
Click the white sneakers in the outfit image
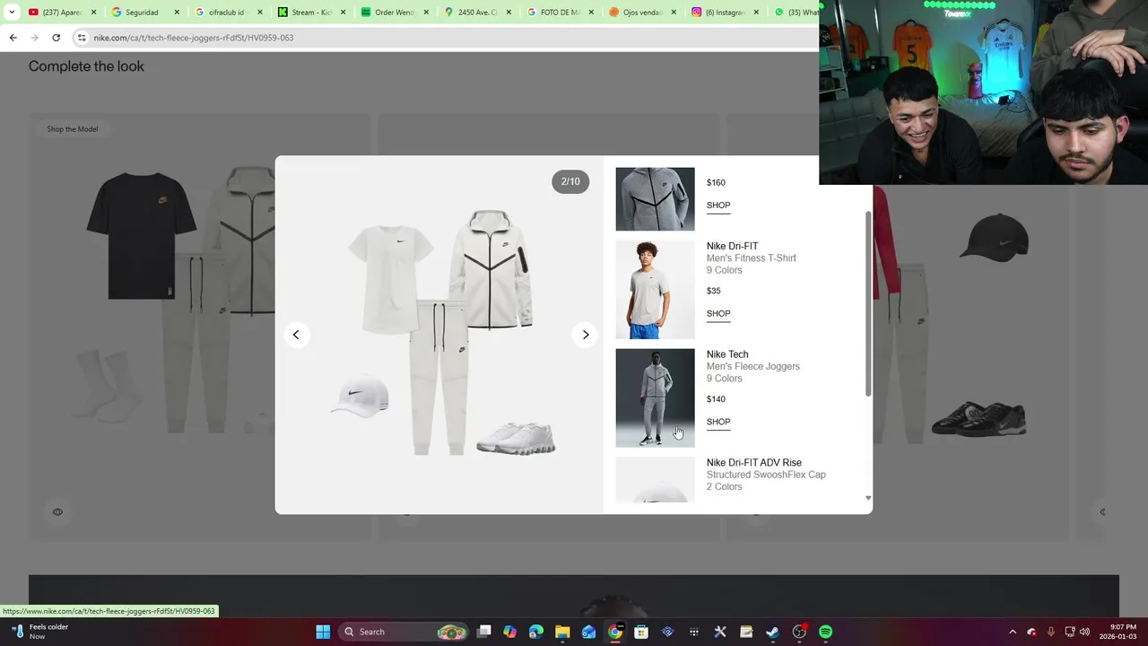click(516, 438)
